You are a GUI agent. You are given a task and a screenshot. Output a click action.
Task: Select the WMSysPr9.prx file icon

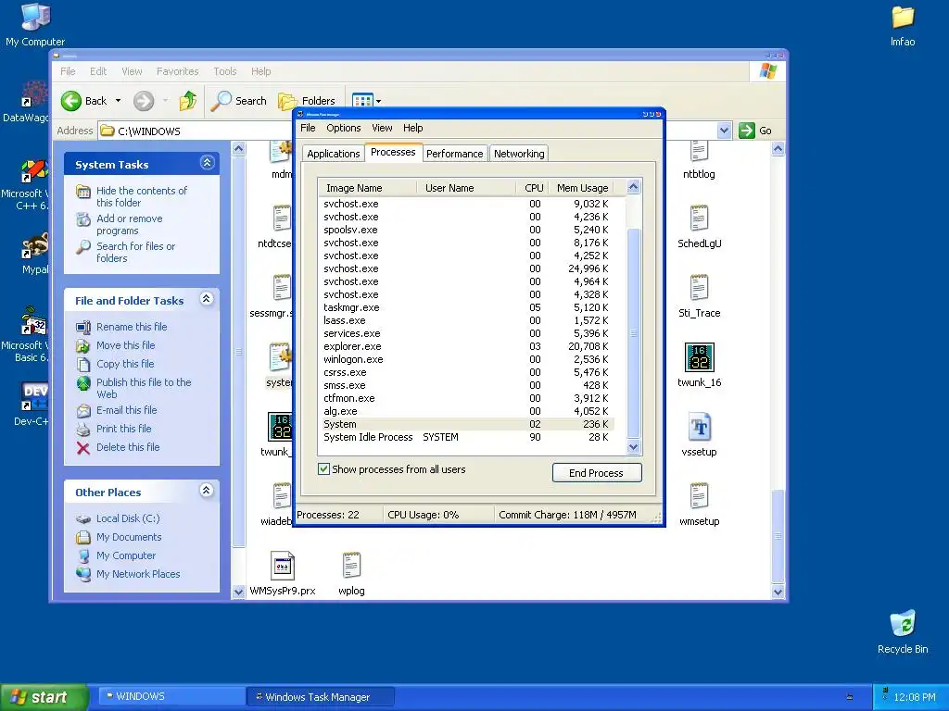pos(283,566)
